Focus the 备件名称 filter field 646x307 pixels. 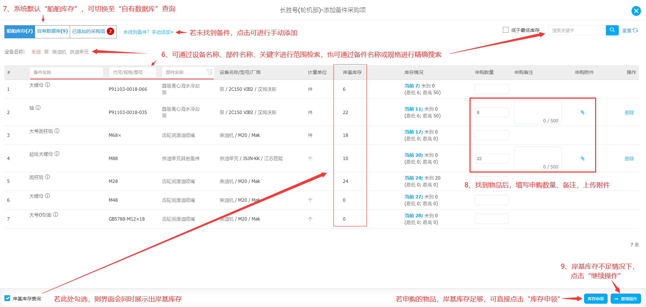click(x=66, y=72)
